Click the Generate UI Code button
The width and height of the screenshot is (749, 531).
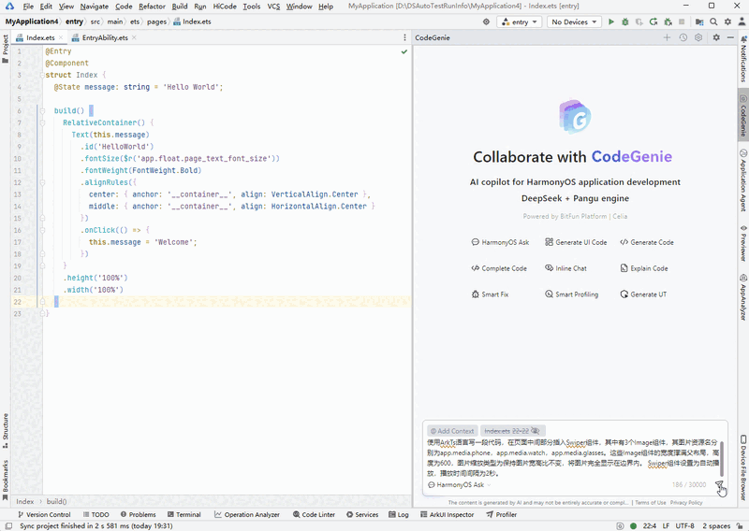[575, 242]
